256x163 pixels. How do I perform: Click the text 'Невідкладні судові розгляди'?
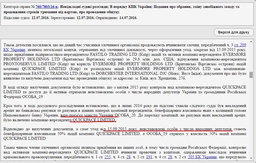point(84,7)
